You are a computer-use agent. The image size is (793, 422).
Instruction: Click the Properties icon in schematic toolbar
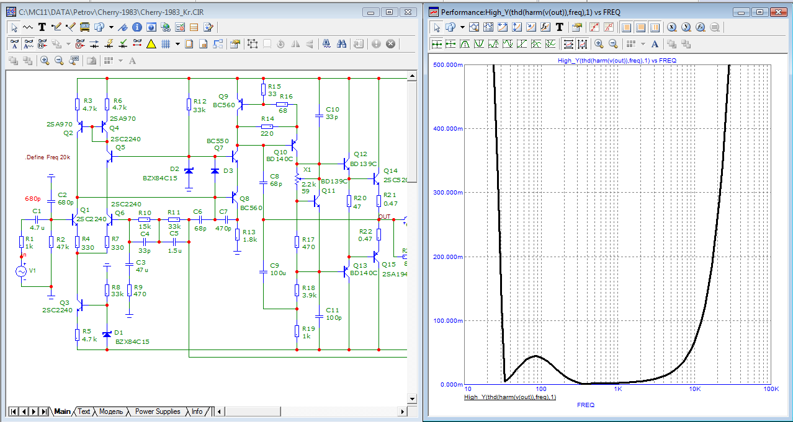tap(235, 44)
